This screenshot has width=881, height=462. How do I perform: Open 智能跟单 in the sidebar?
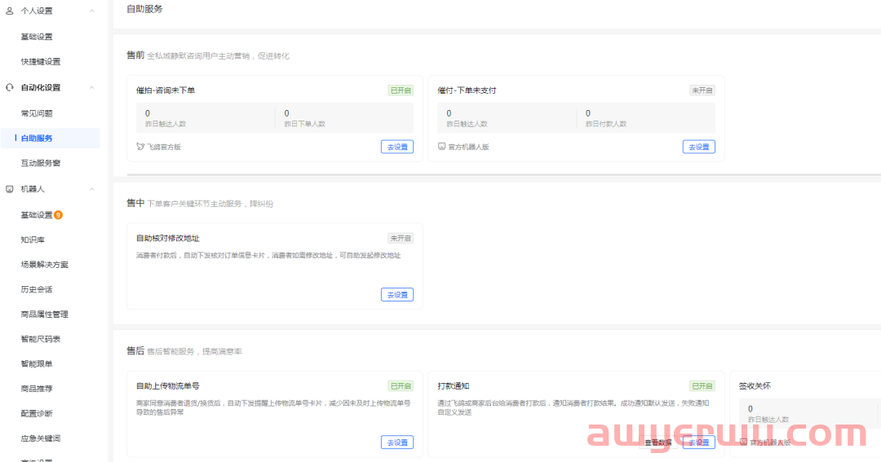click(37, 363)
